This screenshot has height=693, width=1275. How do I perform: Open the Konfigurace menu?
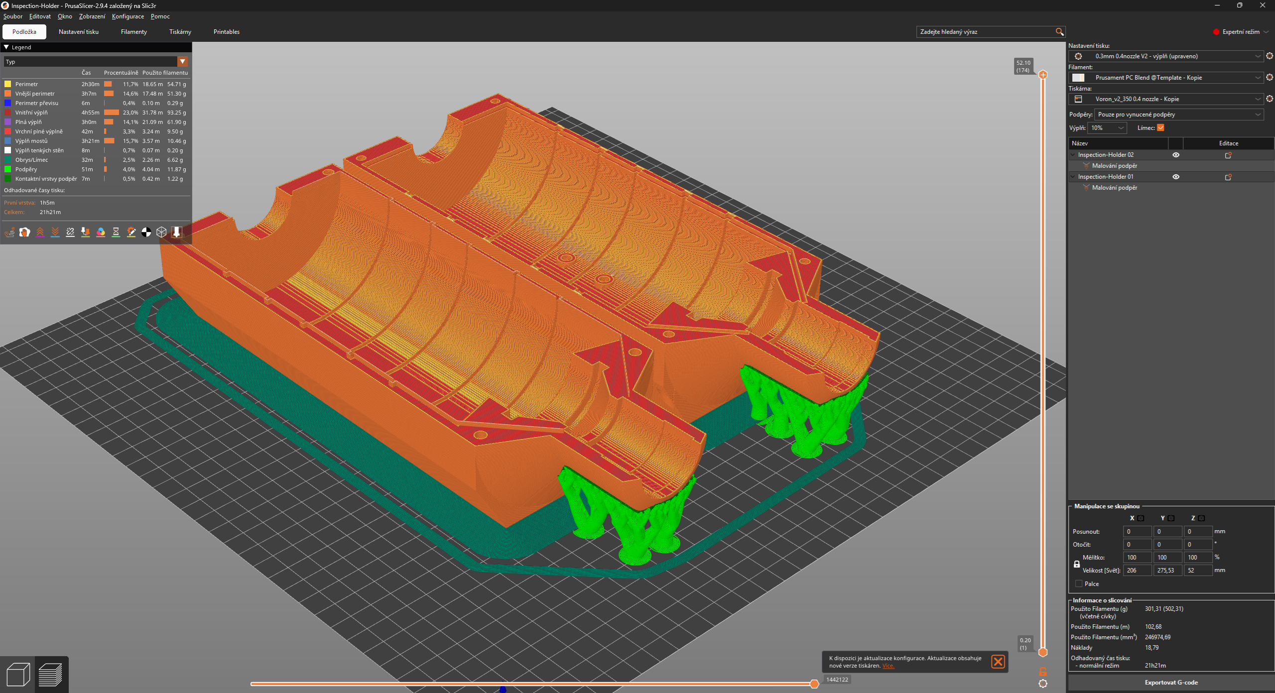127,16
